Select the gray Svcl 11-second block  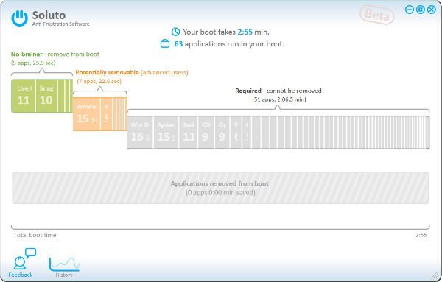point(189,132)
